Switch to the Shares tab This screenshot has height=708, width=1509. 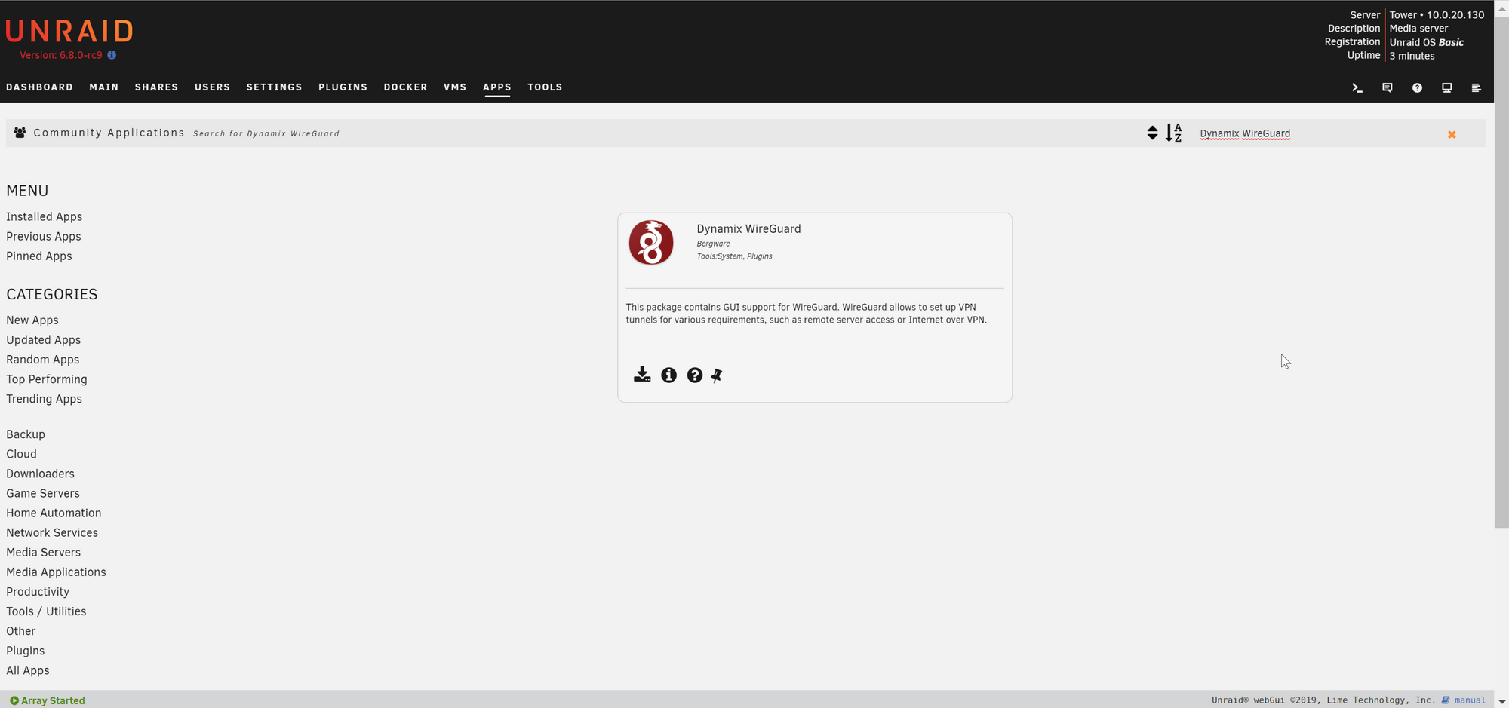(156, 87)
